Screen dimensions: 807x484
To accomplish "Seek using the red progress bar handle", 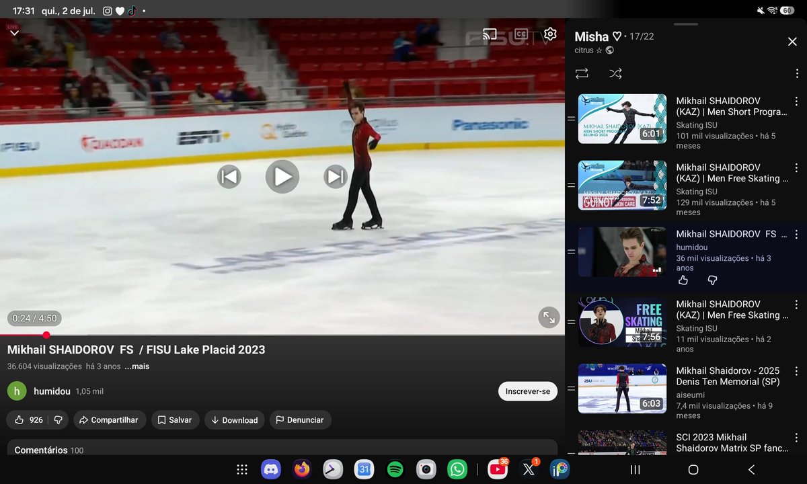I will tap(46, 335).
